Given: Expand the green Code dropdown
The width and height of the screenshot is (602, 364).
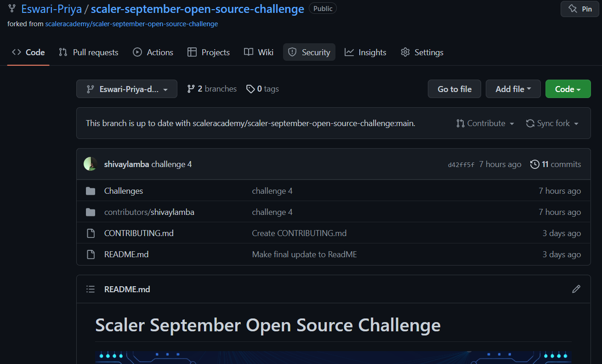Looking at the screenshot, I should (568, 89).
